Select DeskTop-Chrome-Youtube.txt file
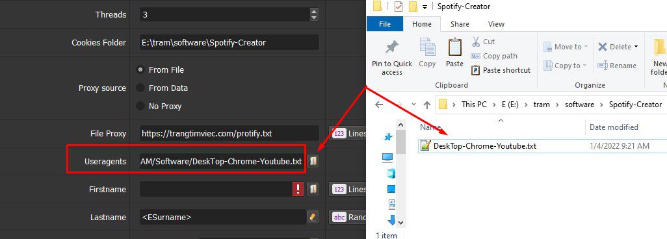Viewport: 667px width, 239px height. (484, 146)
